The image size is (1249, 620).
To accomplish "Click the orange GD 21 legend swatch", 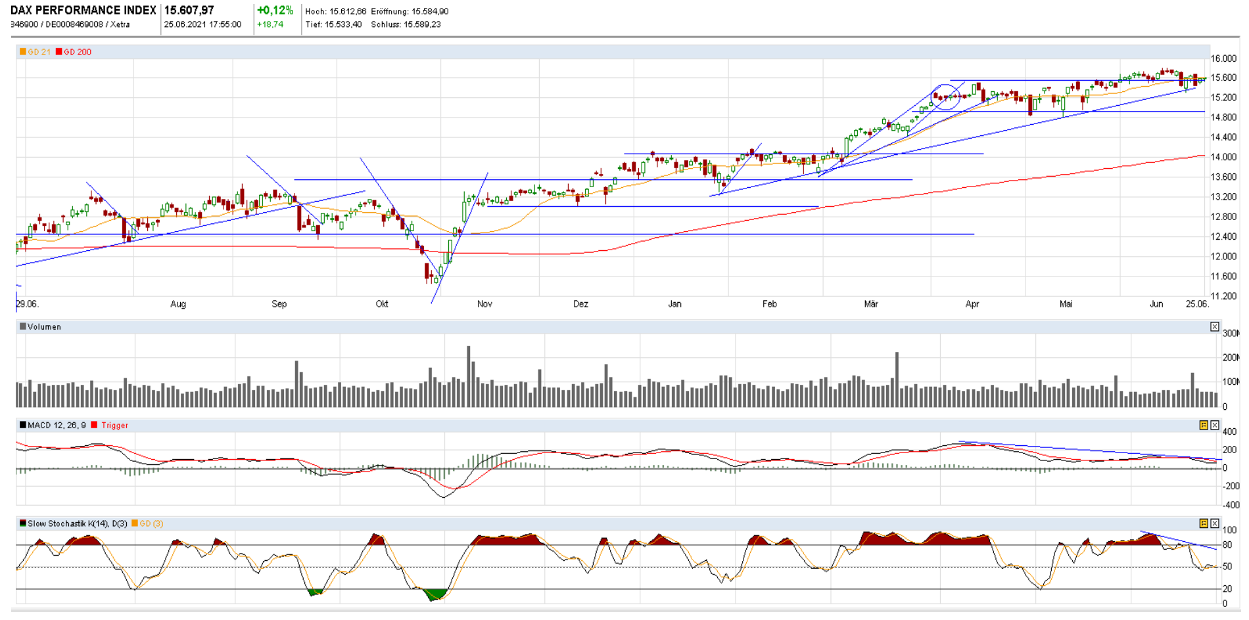I will (23, 52).
